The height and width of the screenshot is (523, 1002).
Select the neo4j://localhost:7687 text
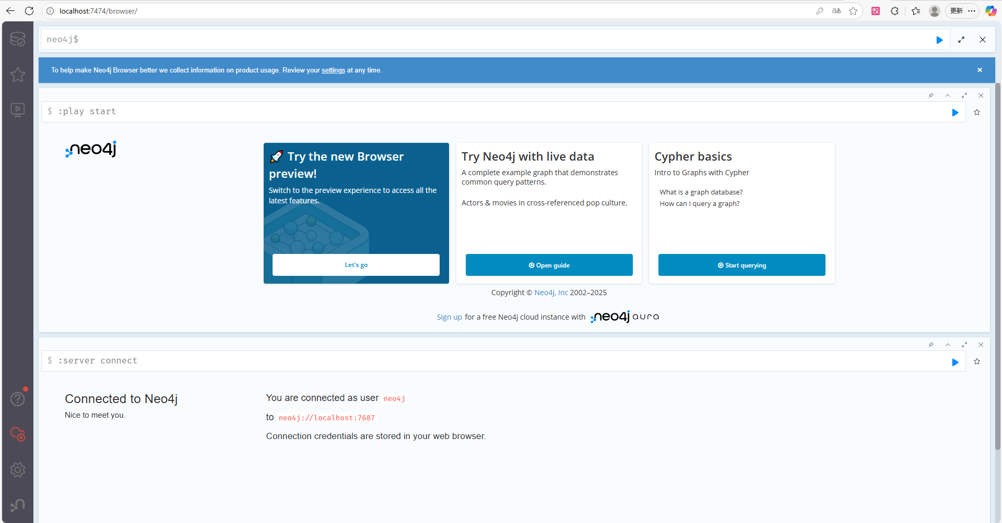(x=327, y=418)
